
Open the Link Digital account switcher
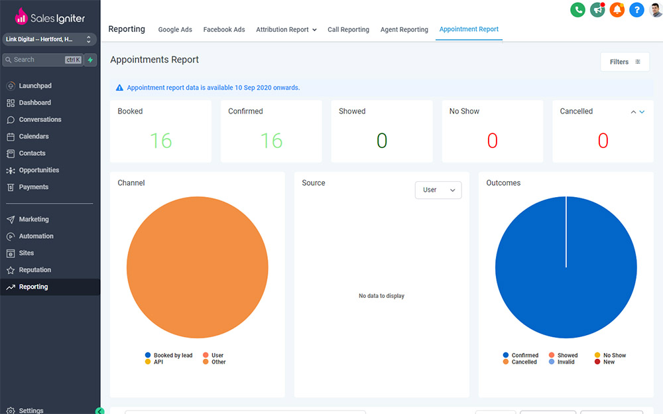click(50, 39)
